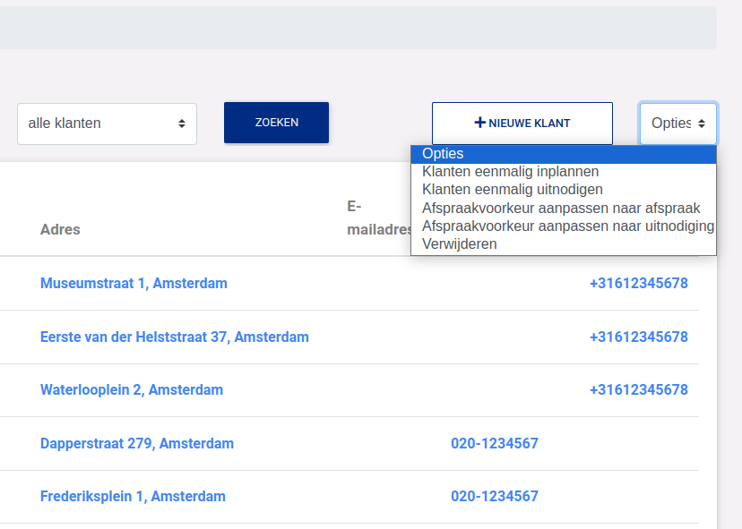742x529 pixels.
Task: Click Waterlooplein 2, Amsterdam address
Action: click(132, 390)
